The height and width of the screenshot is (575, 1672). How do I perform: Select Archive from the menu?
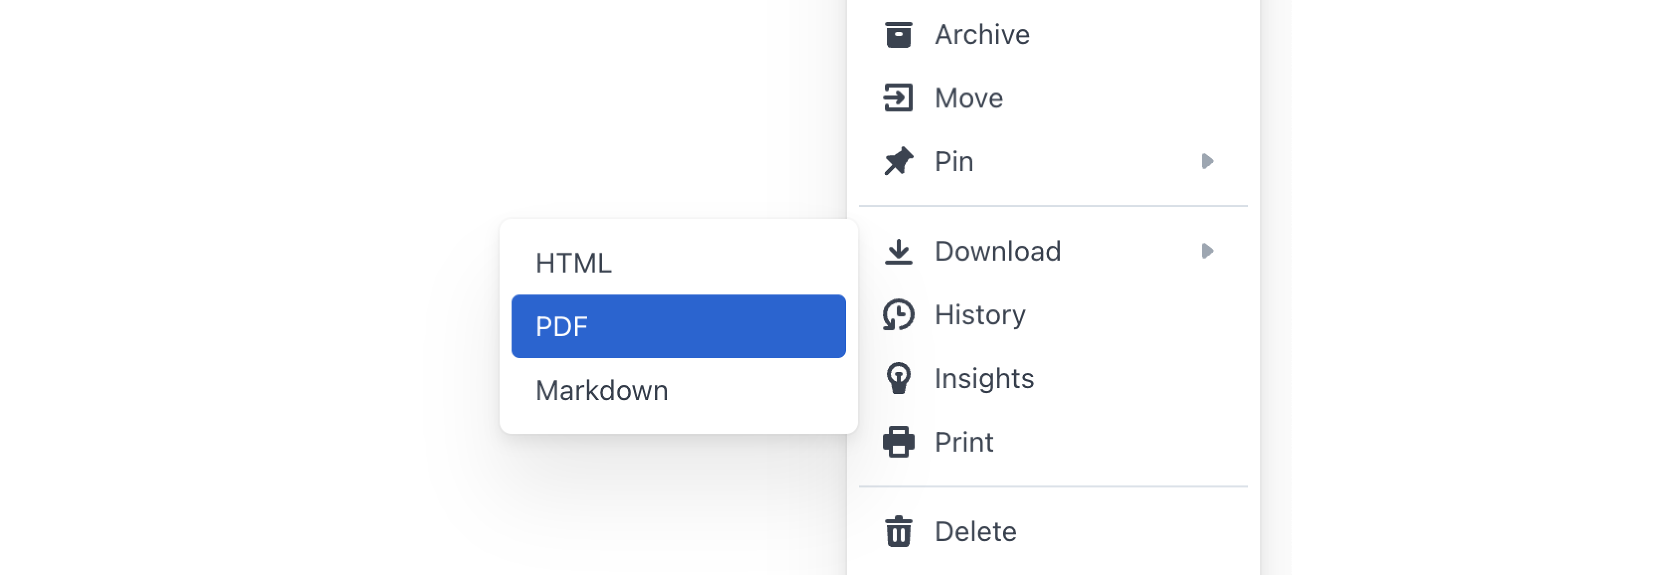tap(982, 34)
